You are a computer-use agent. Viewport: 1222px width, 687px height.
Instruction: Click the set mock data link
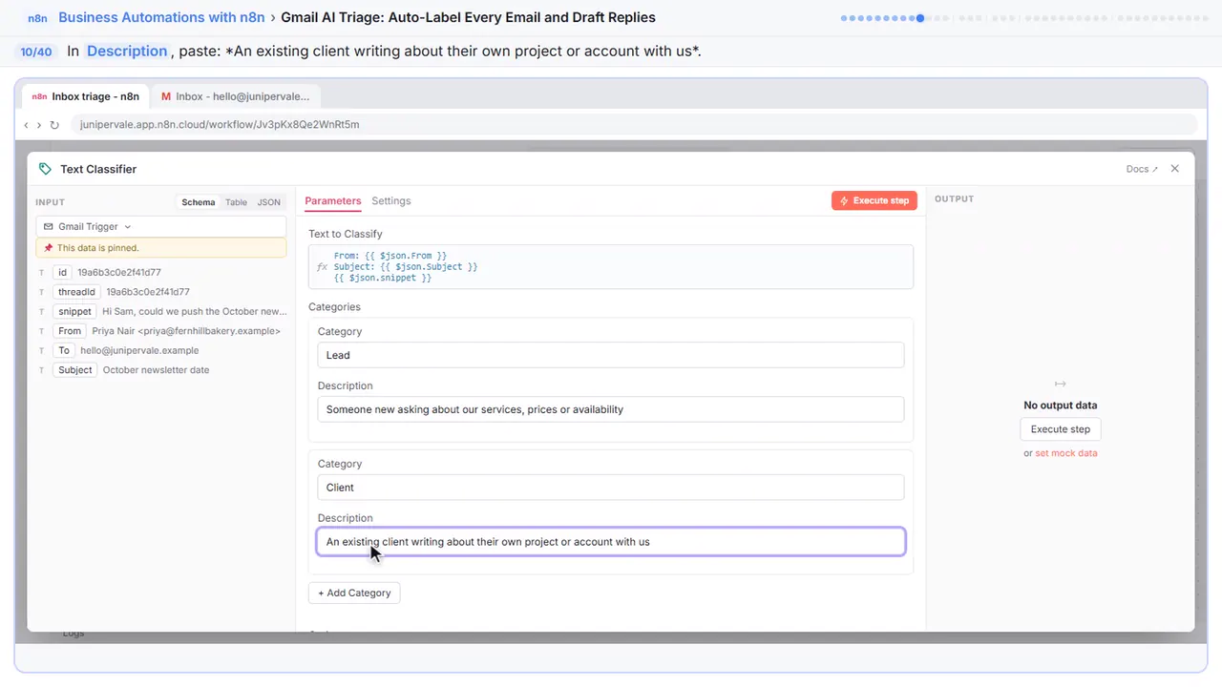pos(1066,453)
